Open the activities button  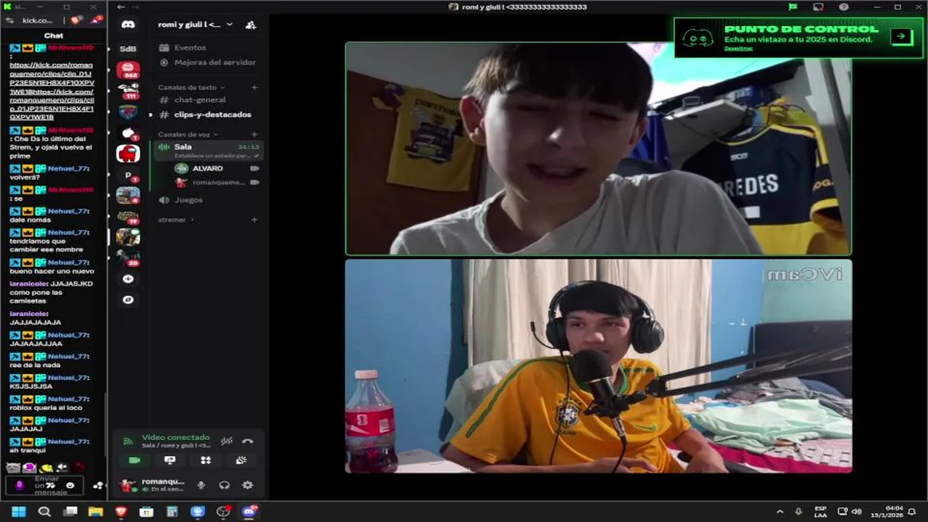(206, 460)
